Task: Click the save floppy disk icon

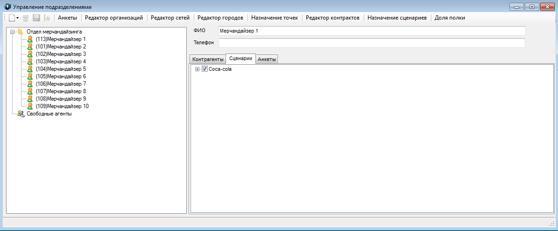Action: [x=36, y=18]
